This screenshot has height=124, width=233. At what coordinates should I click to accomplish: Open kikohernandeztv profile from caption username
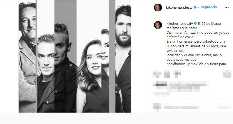[x=180, y=23]
